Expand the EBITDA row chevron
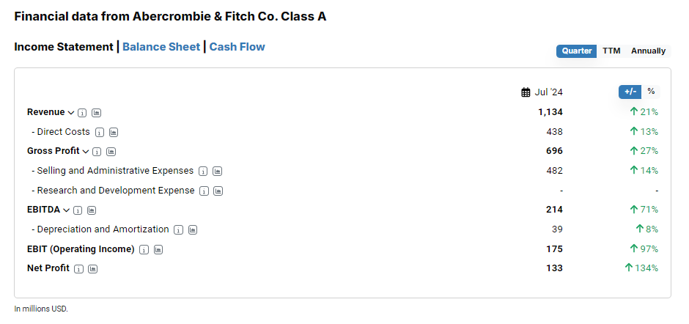Screen dimensions: 689x324 [67, 210]
